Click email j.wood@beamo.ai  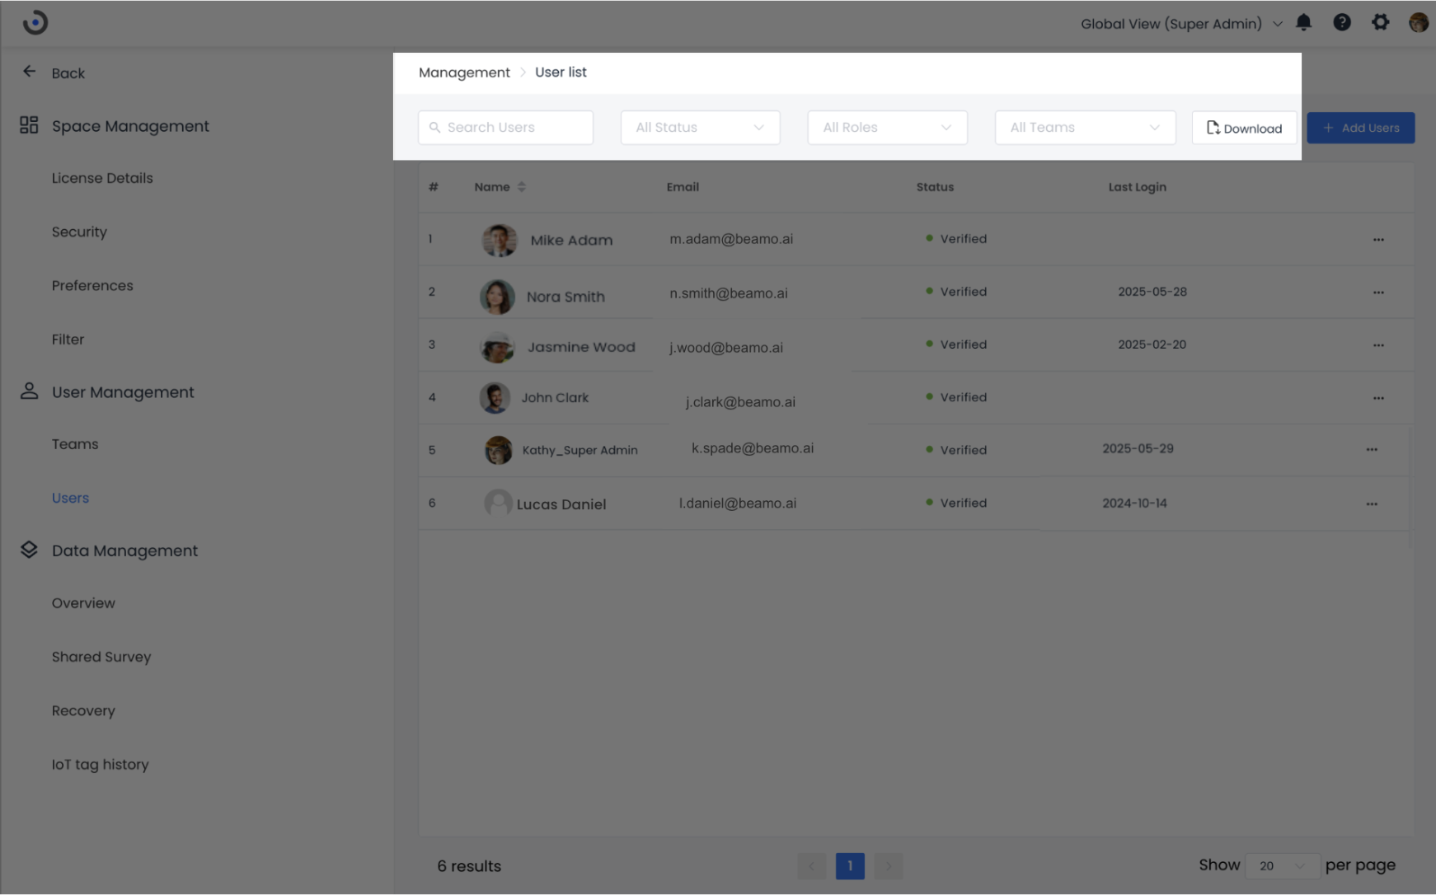click(726, 348)
